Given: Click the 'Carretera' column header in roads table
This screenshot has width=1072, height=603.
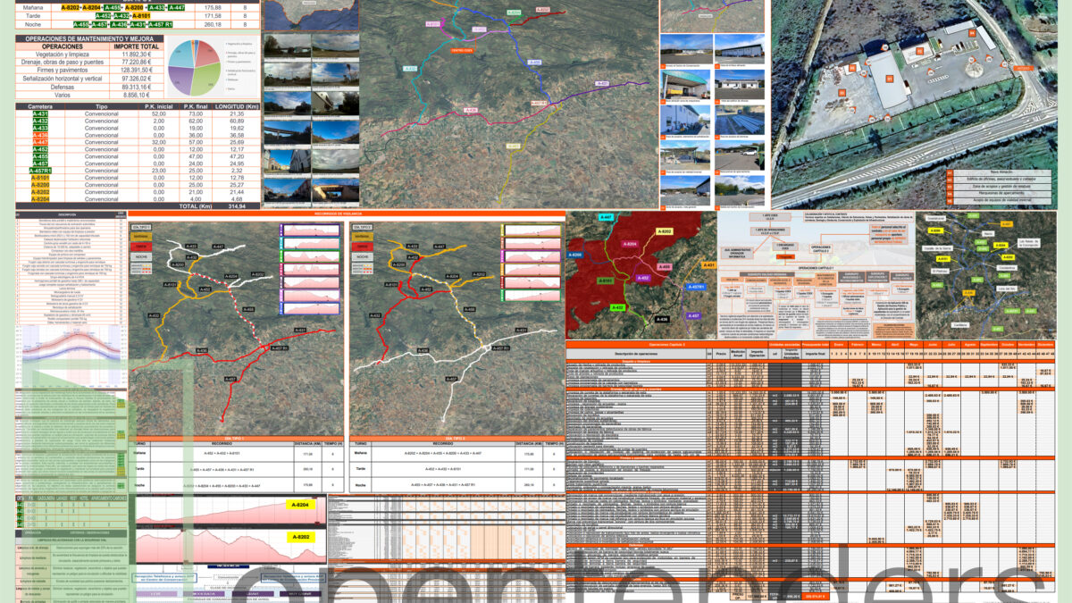Looking at the screenshot, I should pos(40,106).
